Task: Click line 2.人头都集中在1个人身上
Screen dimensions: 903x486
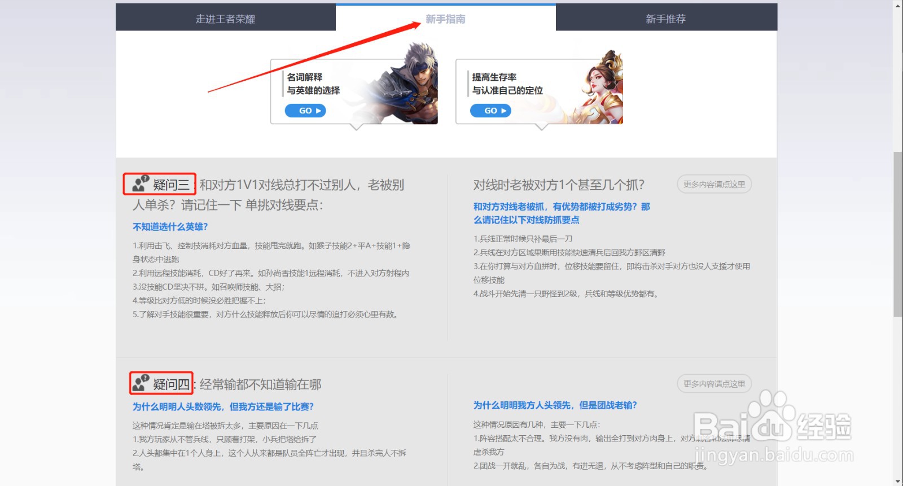Action: point(269,459)
